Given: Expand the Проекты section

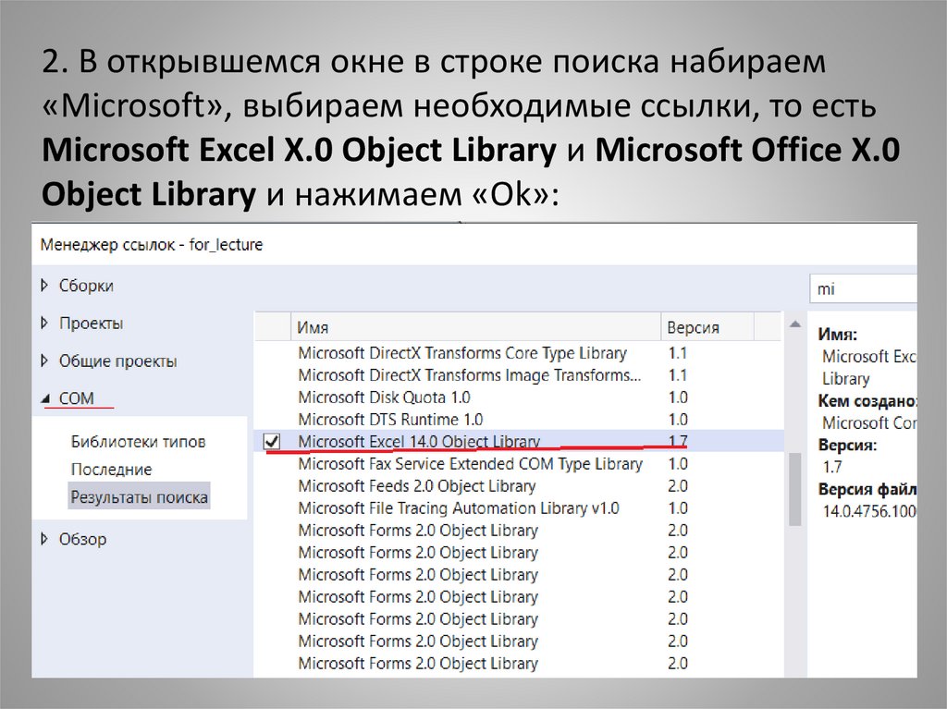Looking at the screenshot, I should pos(44,324).
